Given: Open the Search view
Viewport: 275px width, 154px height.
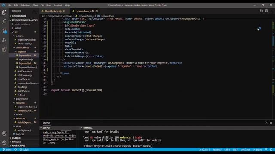Looking at the screenshot, I should click(x=4, y=21).
